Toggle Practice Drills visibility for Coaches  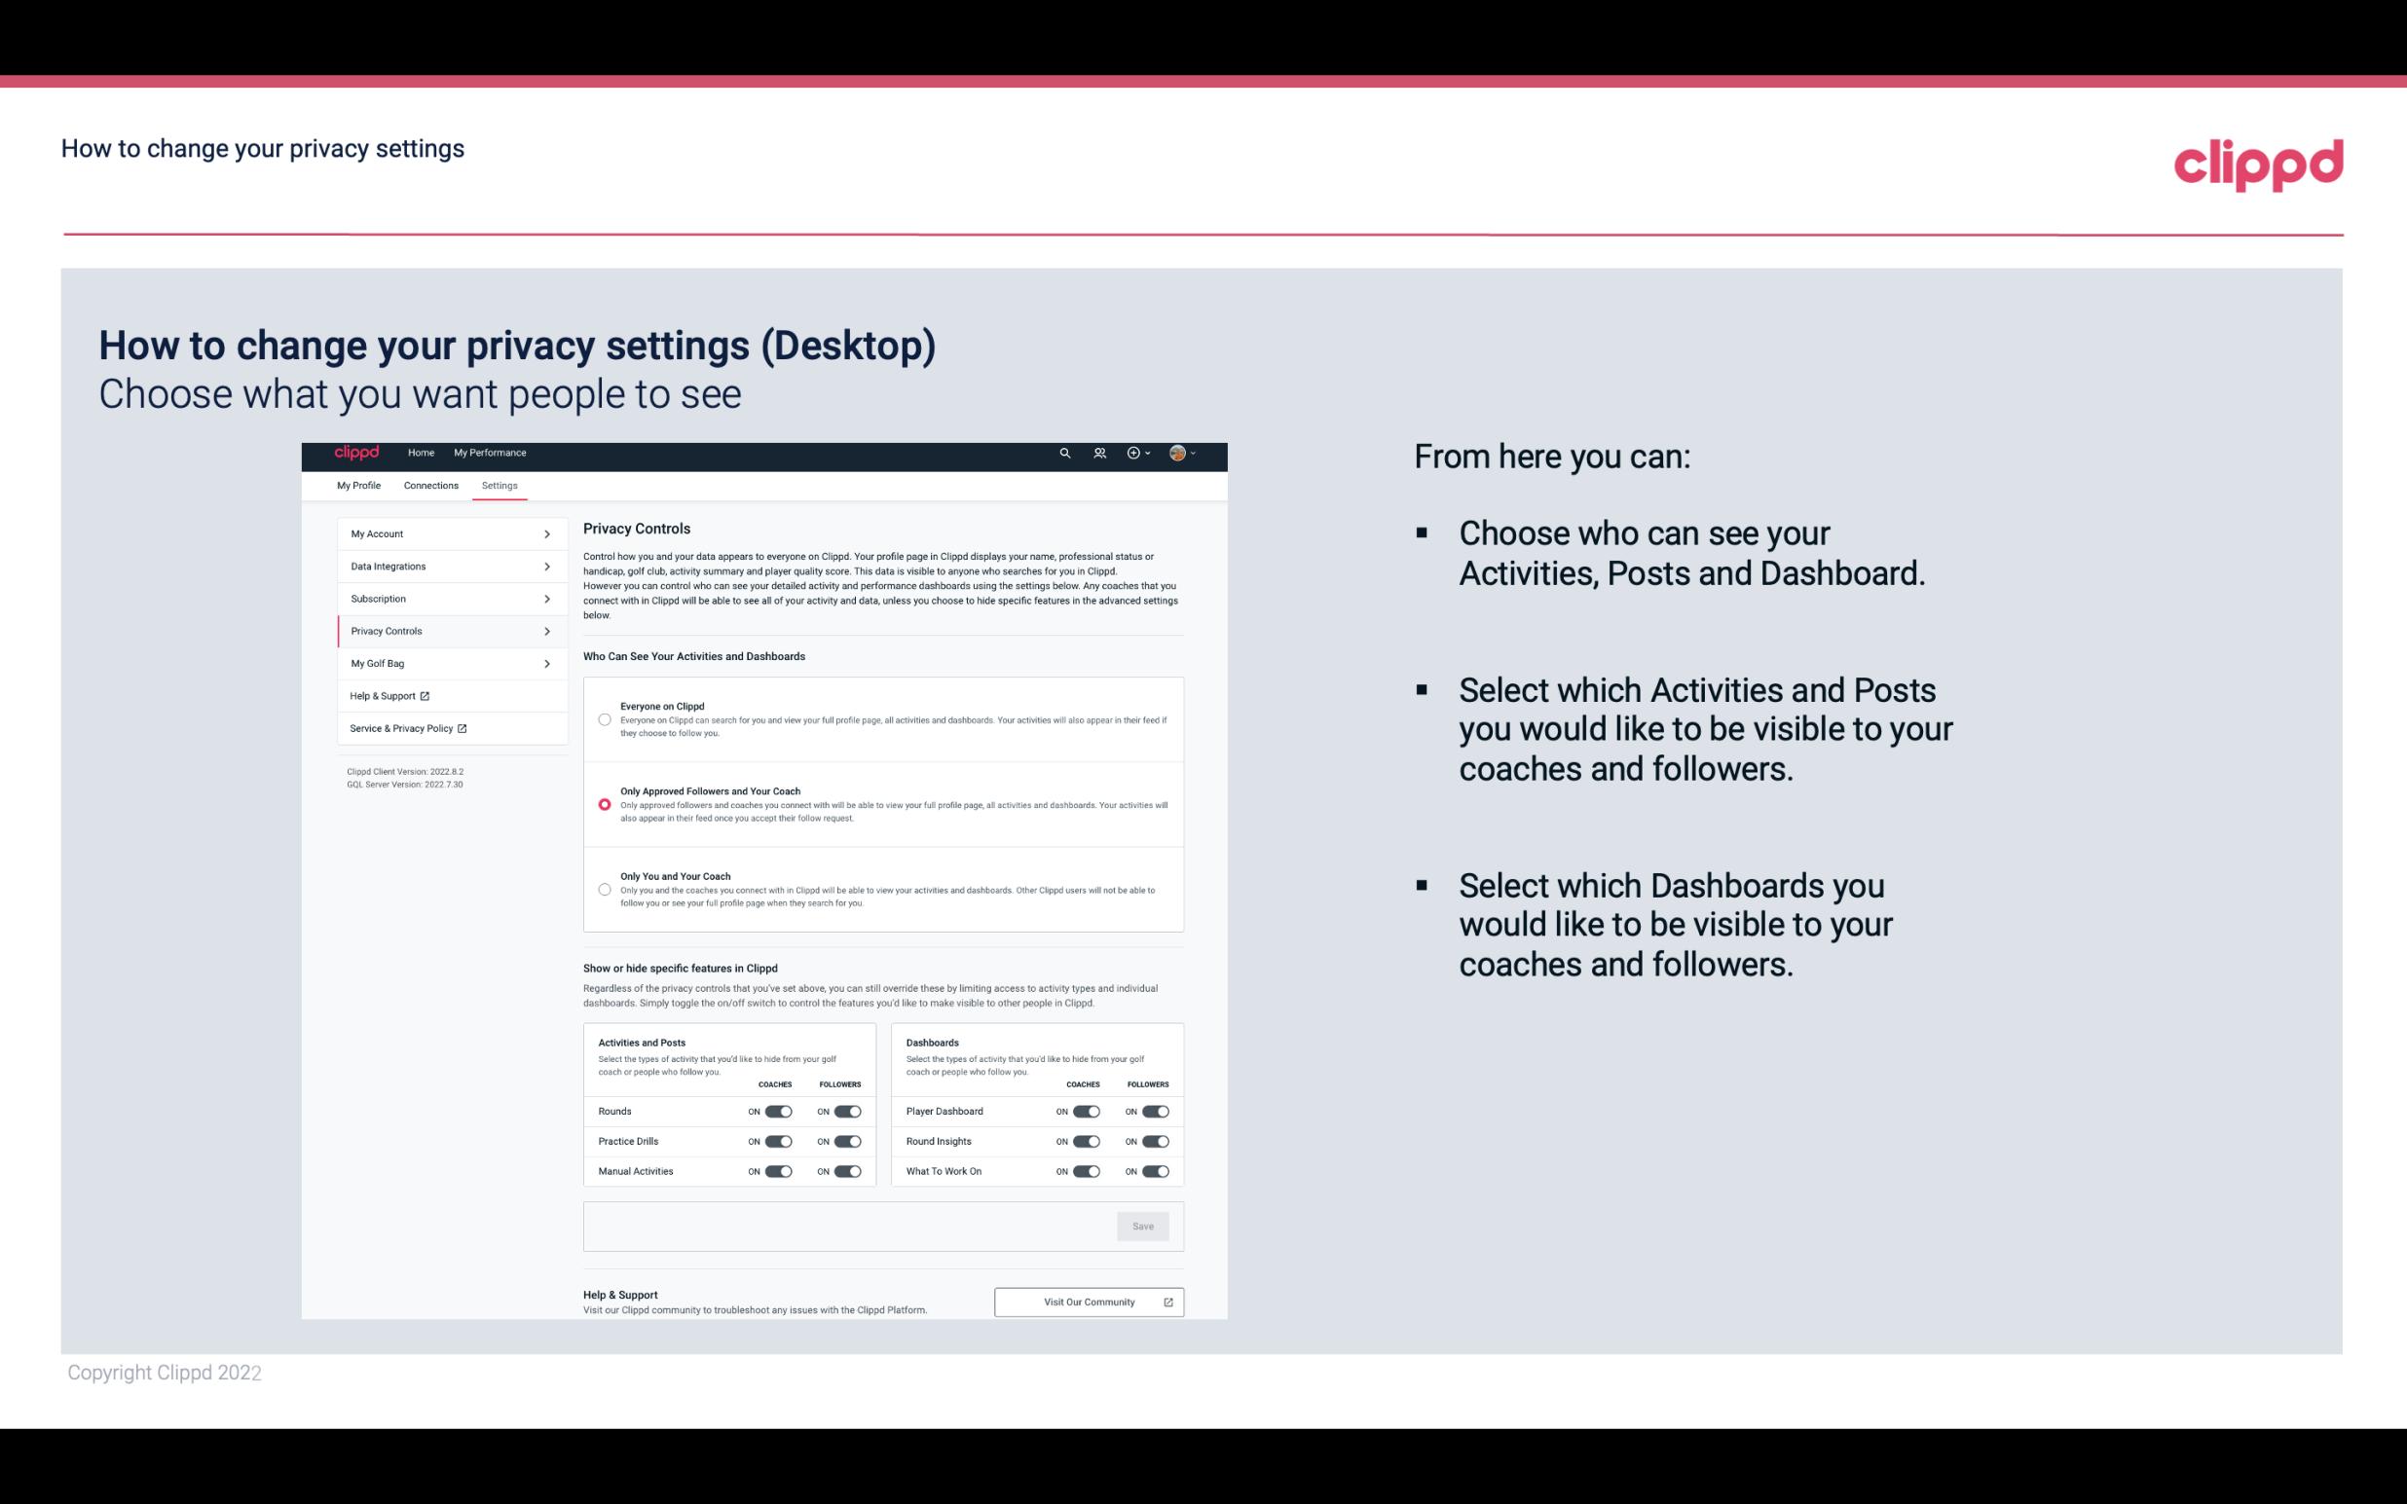pos(776,1142)
